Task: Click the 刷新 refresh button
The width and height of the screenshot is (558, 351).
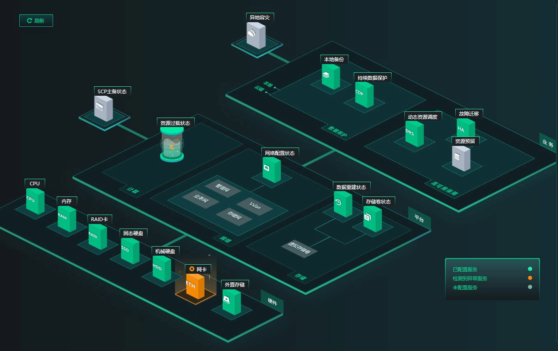Action: [36, 21]
